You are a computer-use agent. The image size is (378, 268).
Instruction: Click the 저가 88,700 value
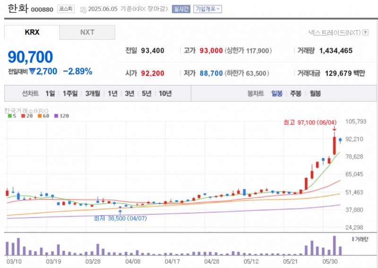(x=211, y=73)
